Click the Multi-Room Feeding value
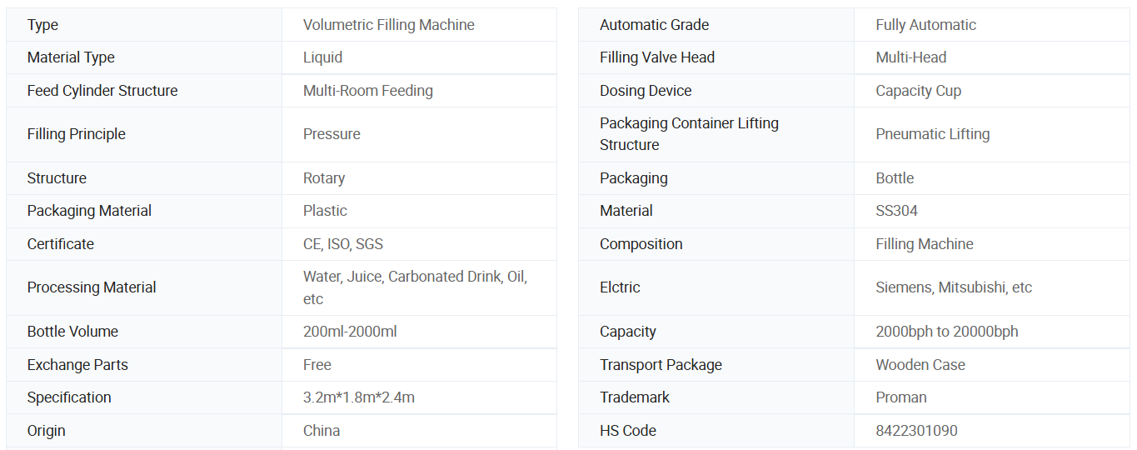The image size is (1137, 450). pos(367,91)
